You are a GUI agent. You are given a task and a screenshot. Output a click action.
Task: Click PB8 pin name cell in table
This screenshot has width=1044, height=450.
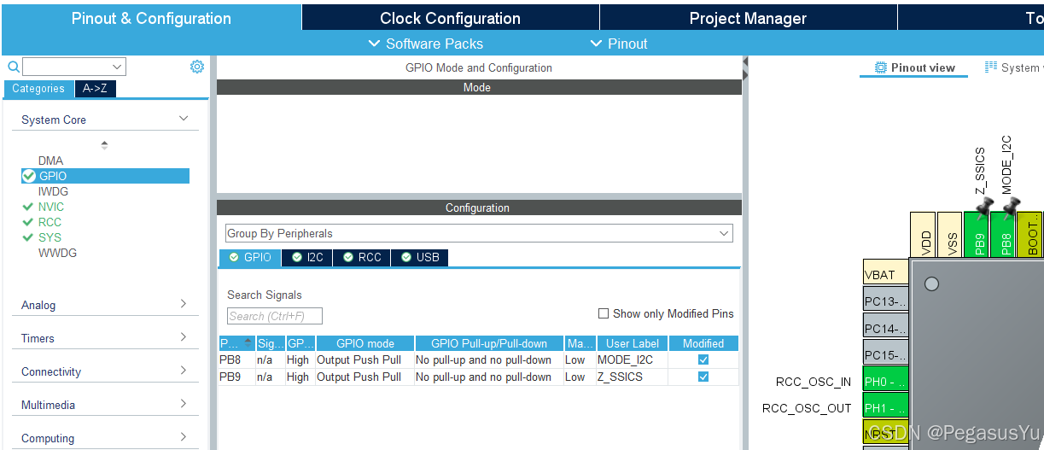coord(236,359)
